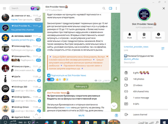Select the Slot Provider N... chat row
This screenshot has width=168, height=124.
click(x=21, y=28)
